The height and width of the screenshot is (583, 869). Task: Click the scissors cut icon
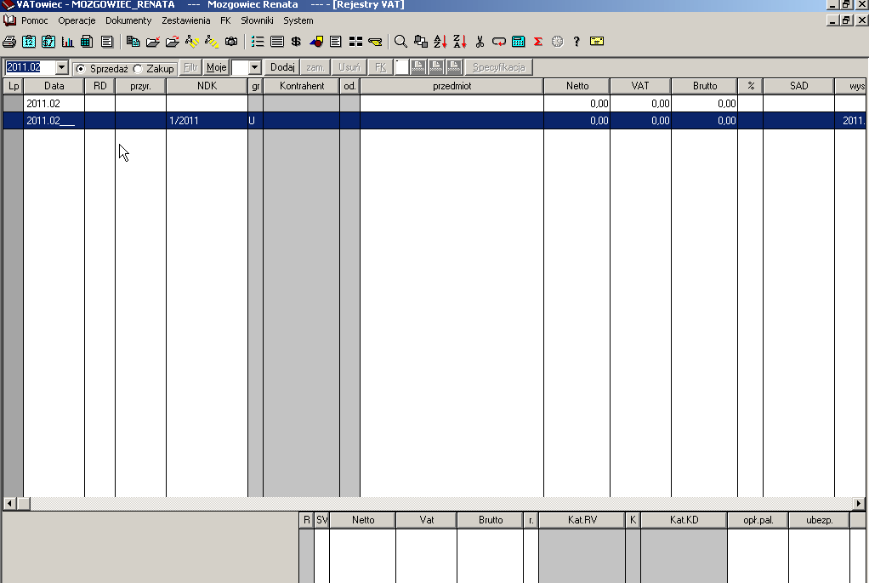coord(480,41)
